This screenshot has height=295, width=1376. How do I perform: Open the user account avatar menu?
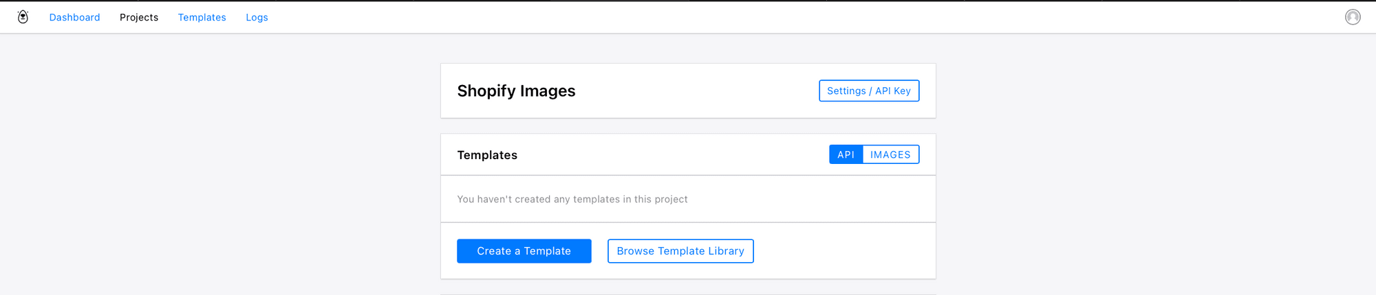tap(1353, 17)
